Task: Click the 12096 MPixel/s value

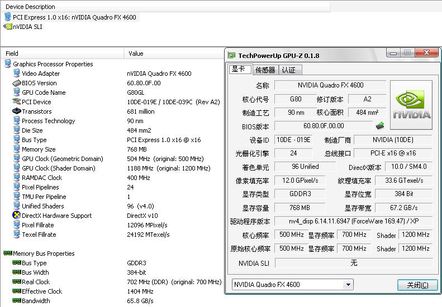Action: 147,225
